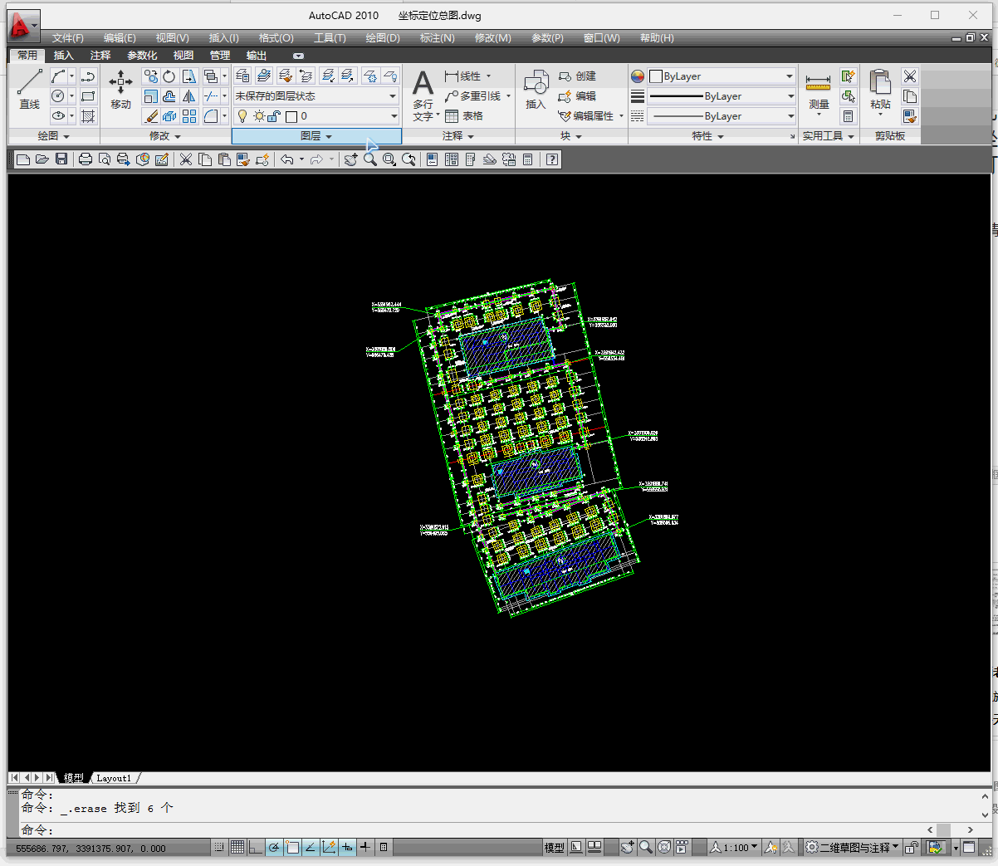Toggle Dynamic Input in status bar
998x866 pixels.
point(347,848)
